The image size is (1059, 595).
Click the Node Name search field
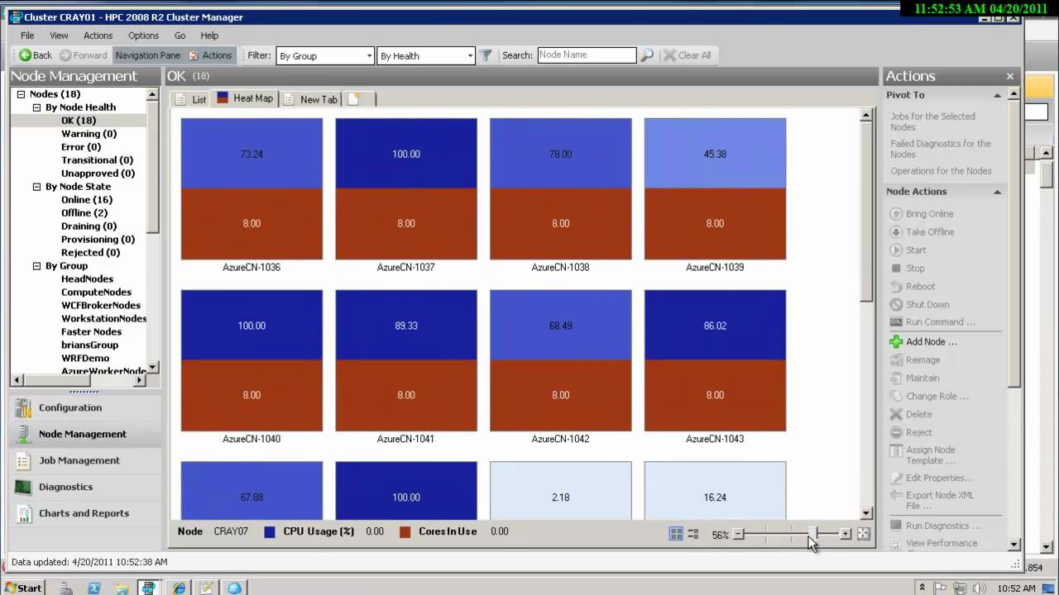587,55
